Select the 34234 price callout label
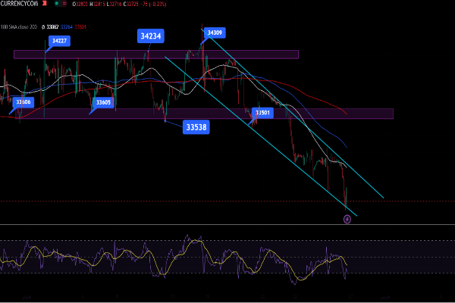 click(151, 36)
